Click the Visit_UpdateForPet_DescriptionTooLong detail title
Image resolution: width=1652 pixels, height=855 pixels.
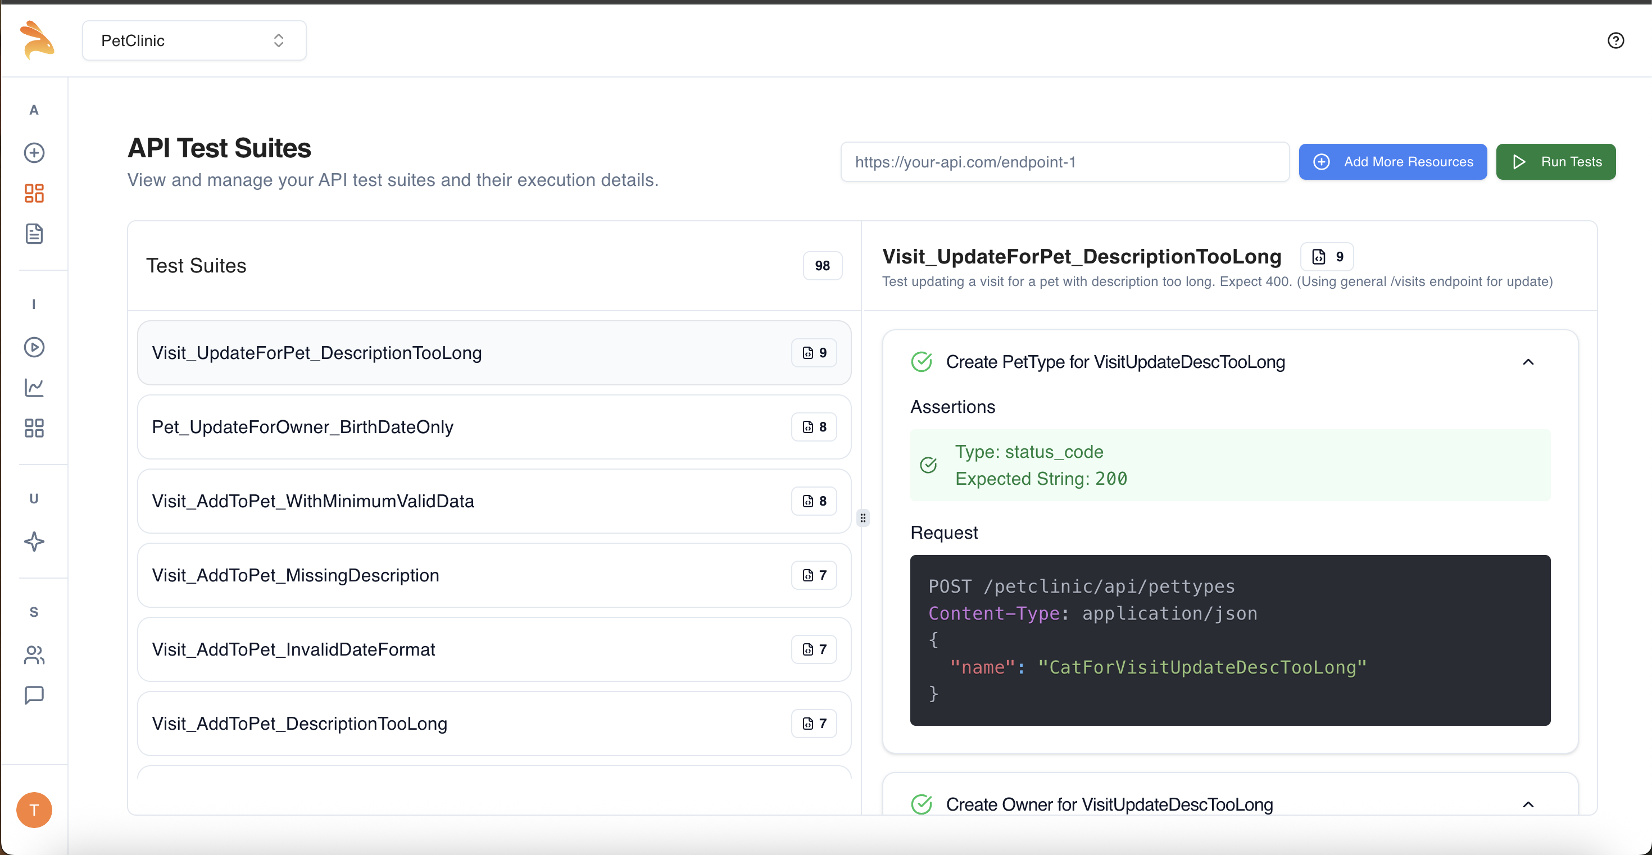pyautogui.click(x=1081, y=256)
